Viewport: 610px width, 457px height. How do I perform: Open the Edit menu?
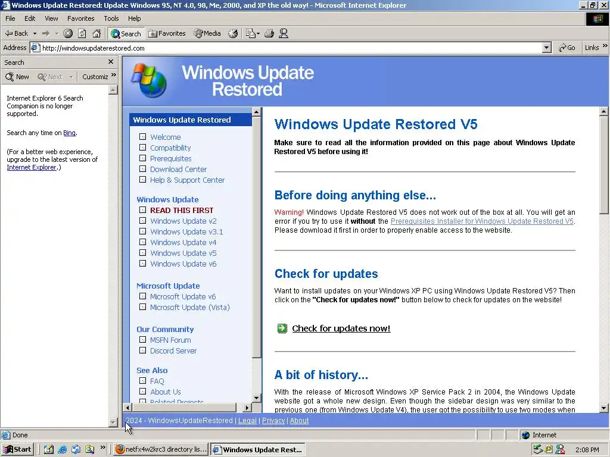click(30, 18)
